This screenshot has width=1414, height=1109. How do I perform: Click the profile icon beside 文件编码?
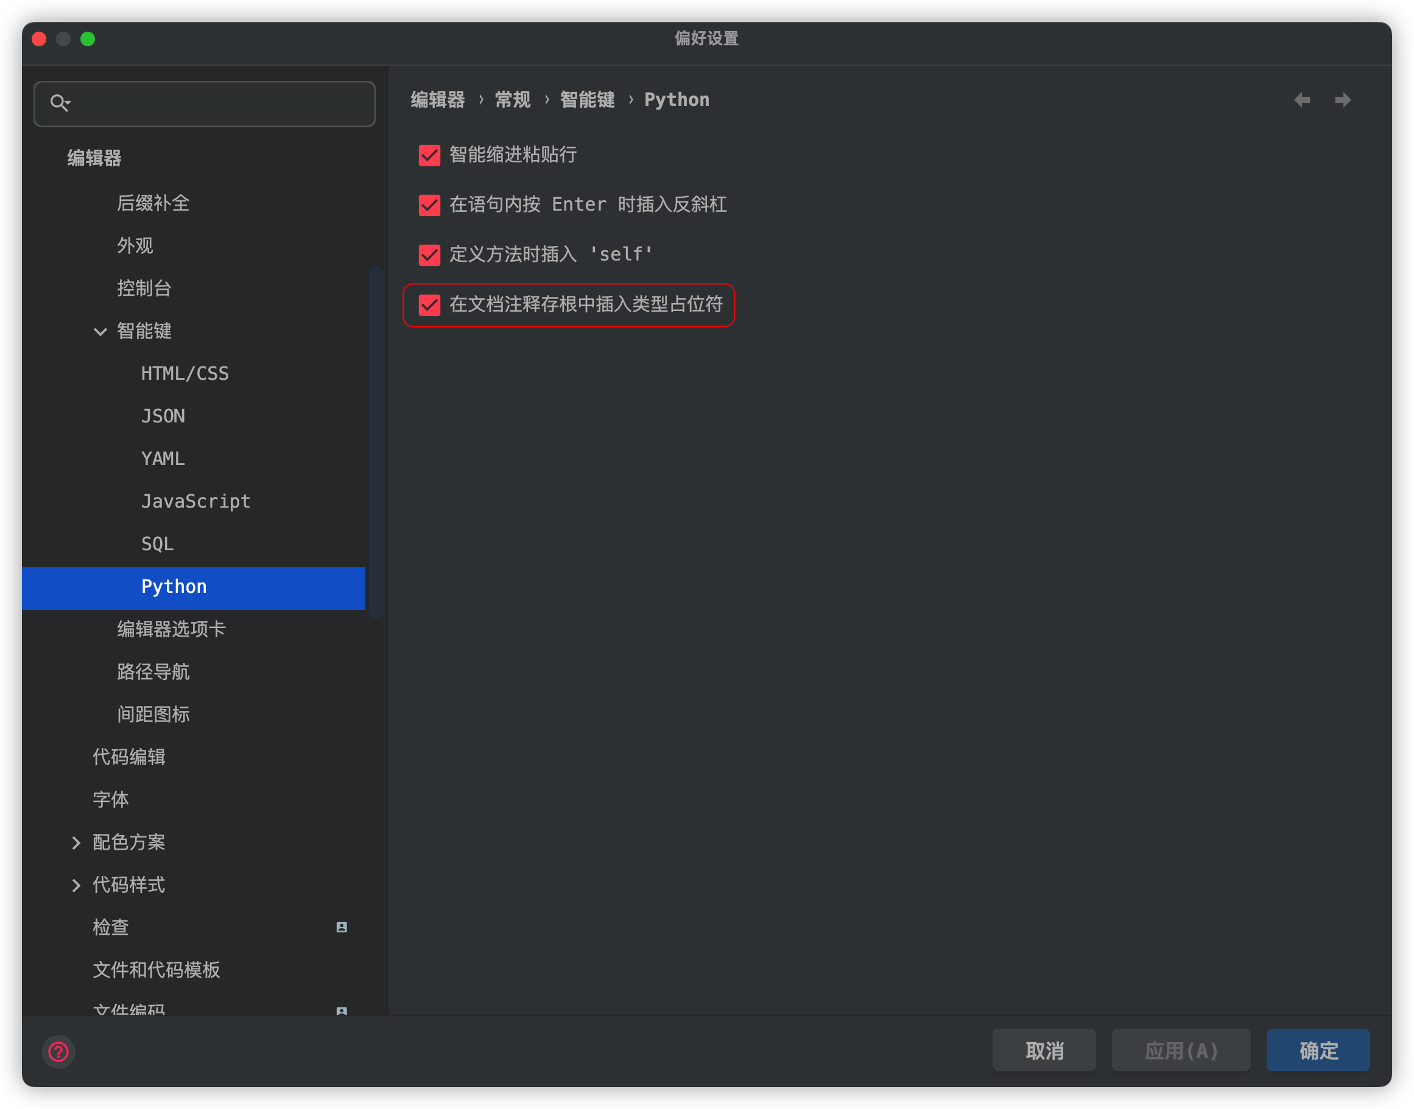[x=342, y=1011]
